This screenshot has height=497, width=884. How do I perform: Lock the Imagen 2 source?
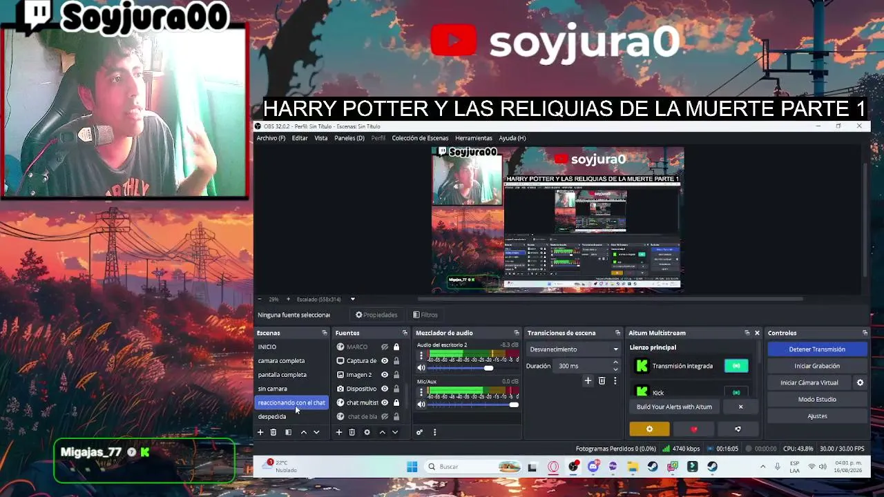click(x=396, y=375)
